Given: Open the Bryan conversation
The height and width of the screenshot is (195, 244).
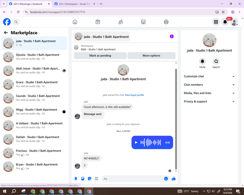Looking at the screenshot, I should point(34,167).
